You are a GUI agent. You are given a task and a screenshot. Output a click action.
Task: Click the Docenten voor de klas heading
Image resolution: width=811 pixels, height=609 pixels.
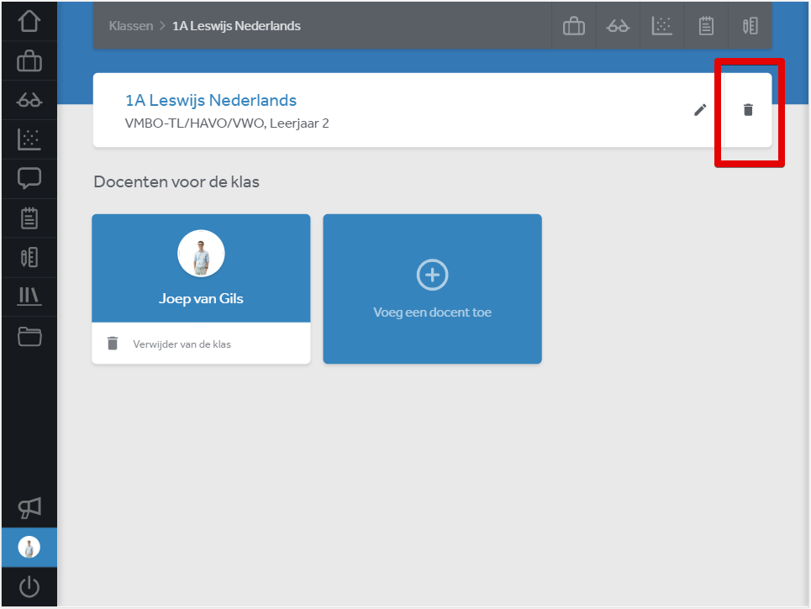176,182
